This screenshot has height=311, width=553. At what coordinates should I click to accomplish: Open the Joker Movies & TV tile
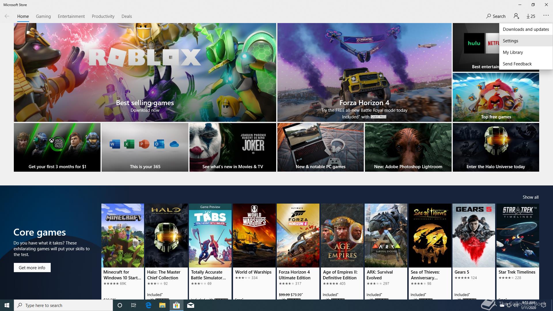tap(233, 147)
